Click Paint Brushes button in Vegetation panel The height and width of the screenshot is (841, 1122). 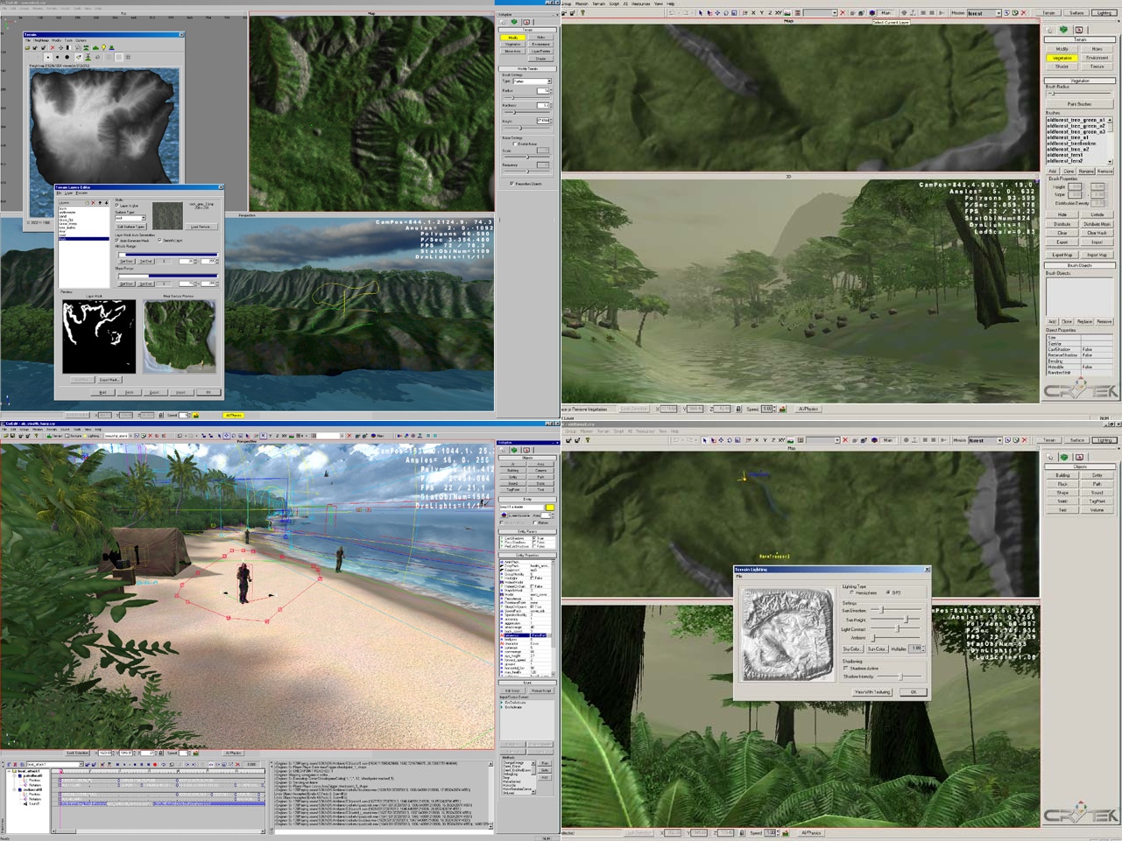coord(1080,104)
